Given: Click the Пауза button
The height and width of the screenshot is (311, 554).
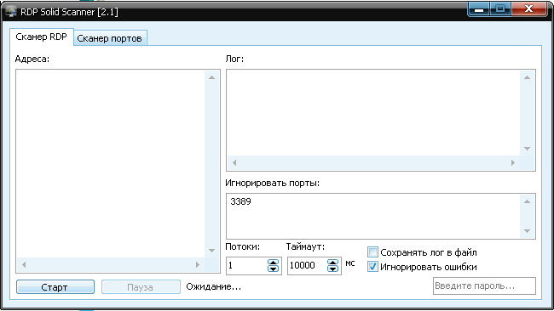Looking at the screenshot, I should coord(141,287).
